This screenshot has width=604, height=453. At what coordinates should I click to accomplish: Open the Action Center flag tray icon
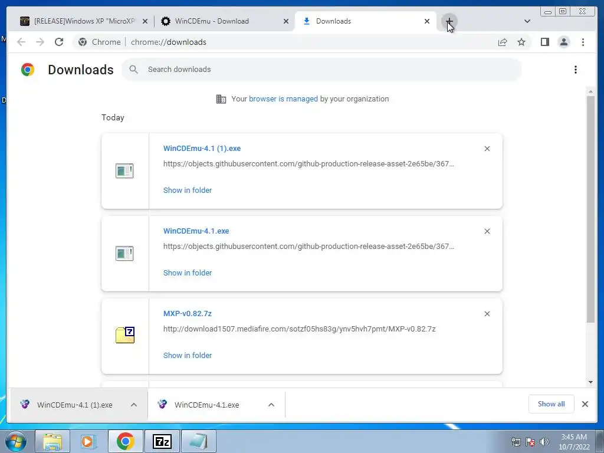pos(530,442)
